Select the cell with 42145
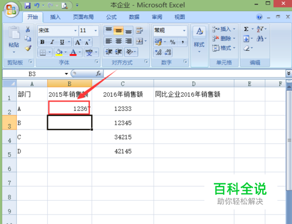This screenshot has height=224, width=292. point(123,151)
